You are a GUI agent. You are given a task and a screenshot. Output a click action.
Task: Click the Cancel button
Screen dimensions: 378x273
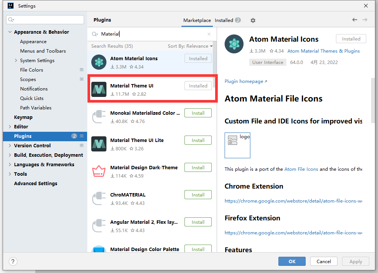click(323, 261)
